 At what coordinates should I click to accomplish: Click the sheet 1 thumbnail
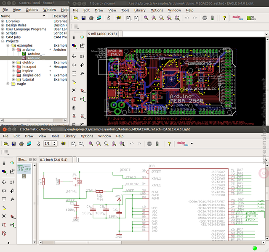click(24, 169)
